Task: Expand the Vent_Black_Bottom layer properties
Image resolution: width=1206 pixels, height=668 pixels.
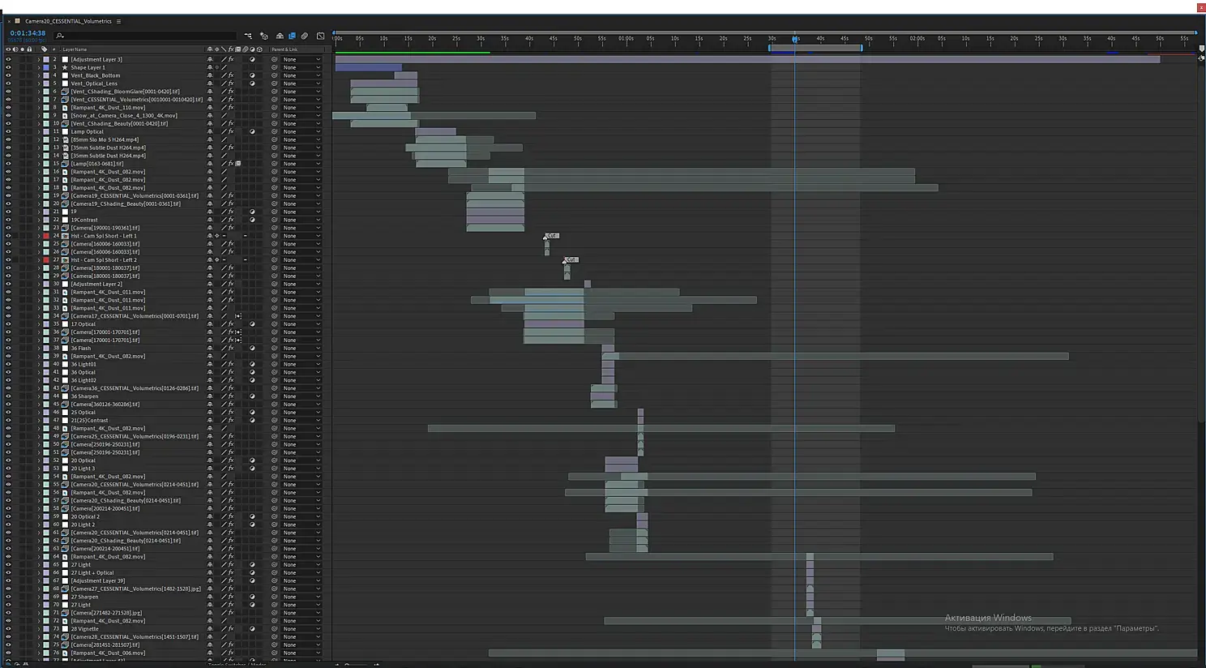Action: coord(38,75)
